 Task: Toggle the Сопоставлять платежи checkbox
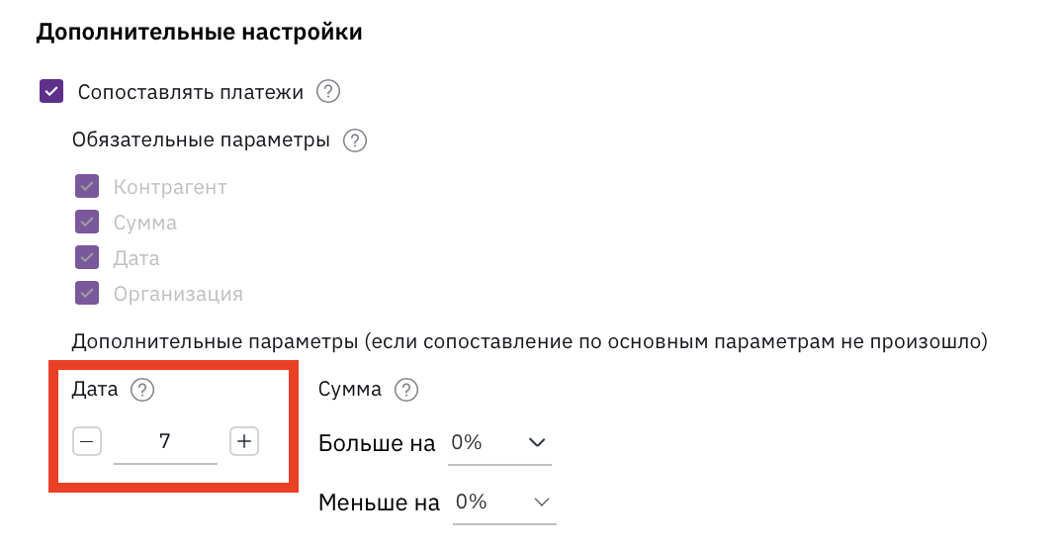(51, 92)
